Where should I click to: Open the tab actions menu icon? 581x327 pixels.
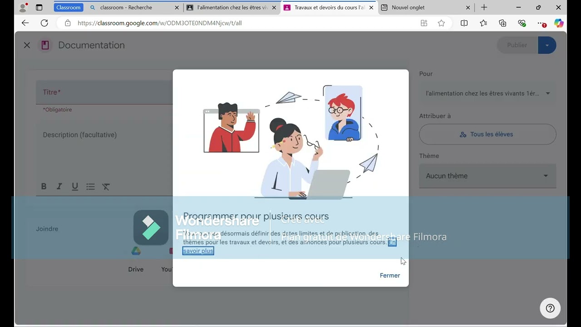[x=39, y=7]
